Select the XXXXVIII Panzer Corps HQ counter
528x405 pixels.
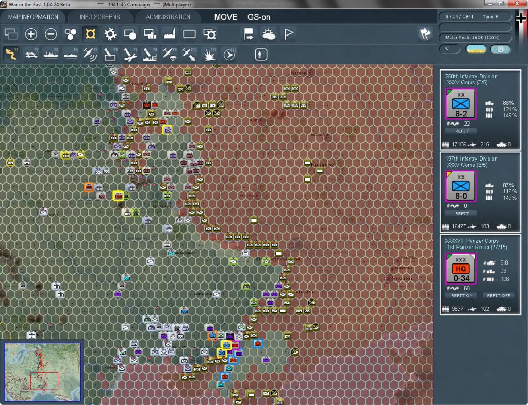click(460, 269)
